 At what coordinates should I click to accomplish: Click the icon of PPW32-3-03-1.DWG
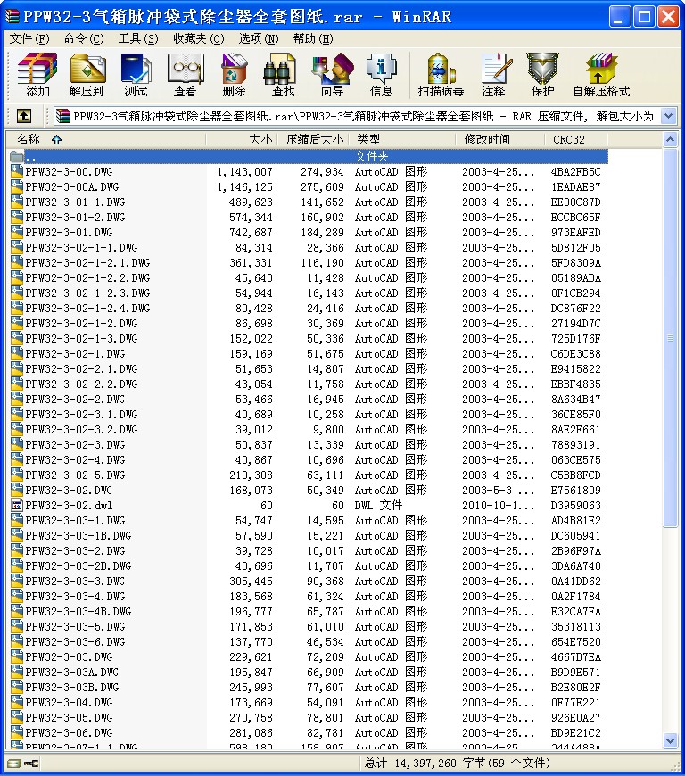(x=17, y=520)
